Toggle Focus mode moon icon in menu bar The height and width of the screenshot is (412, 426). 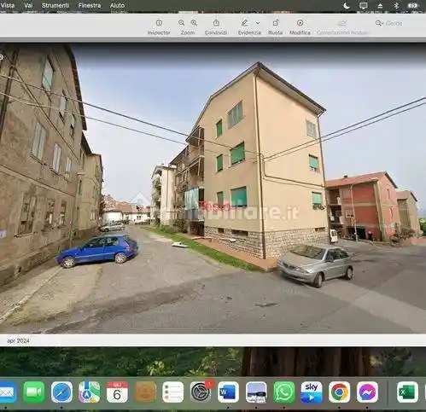[x=347, y=6]
